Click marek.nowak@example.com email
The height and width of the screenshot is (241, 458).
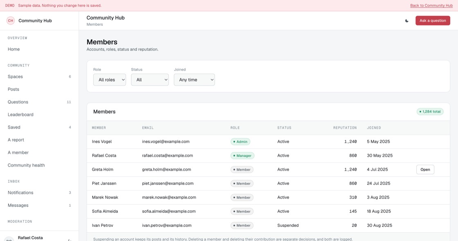(169, 198)
